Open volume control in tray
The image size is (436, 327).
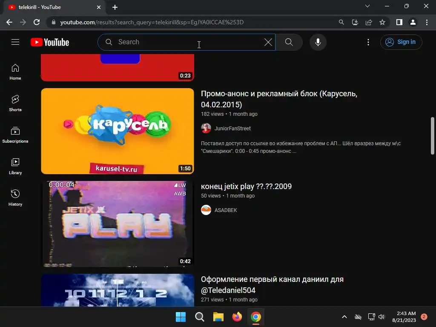pyautogui.click(x=381, y=317)
